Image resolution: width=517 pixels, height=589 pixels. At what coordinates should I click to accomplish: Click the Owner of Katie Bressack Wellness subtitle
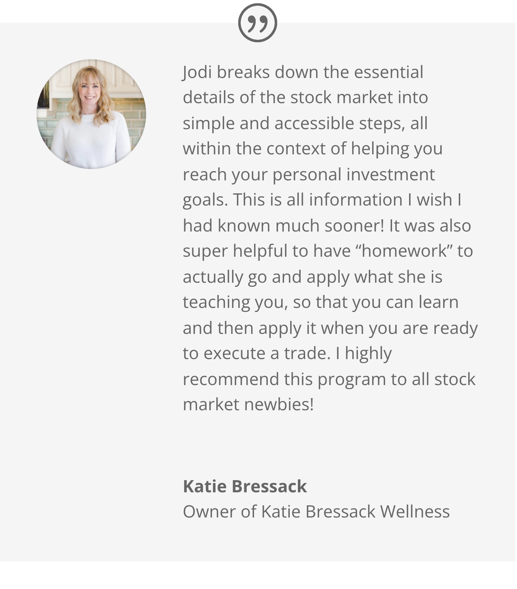pos(316,511)
